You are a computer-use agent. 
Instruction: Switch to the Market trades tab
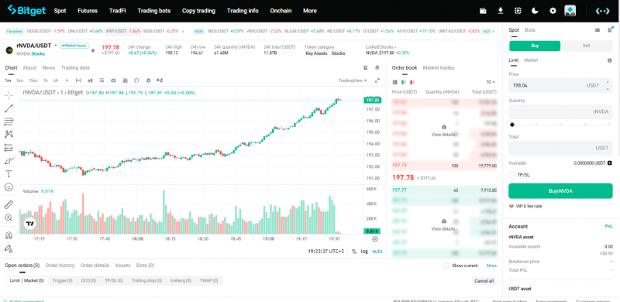point(439,67)
